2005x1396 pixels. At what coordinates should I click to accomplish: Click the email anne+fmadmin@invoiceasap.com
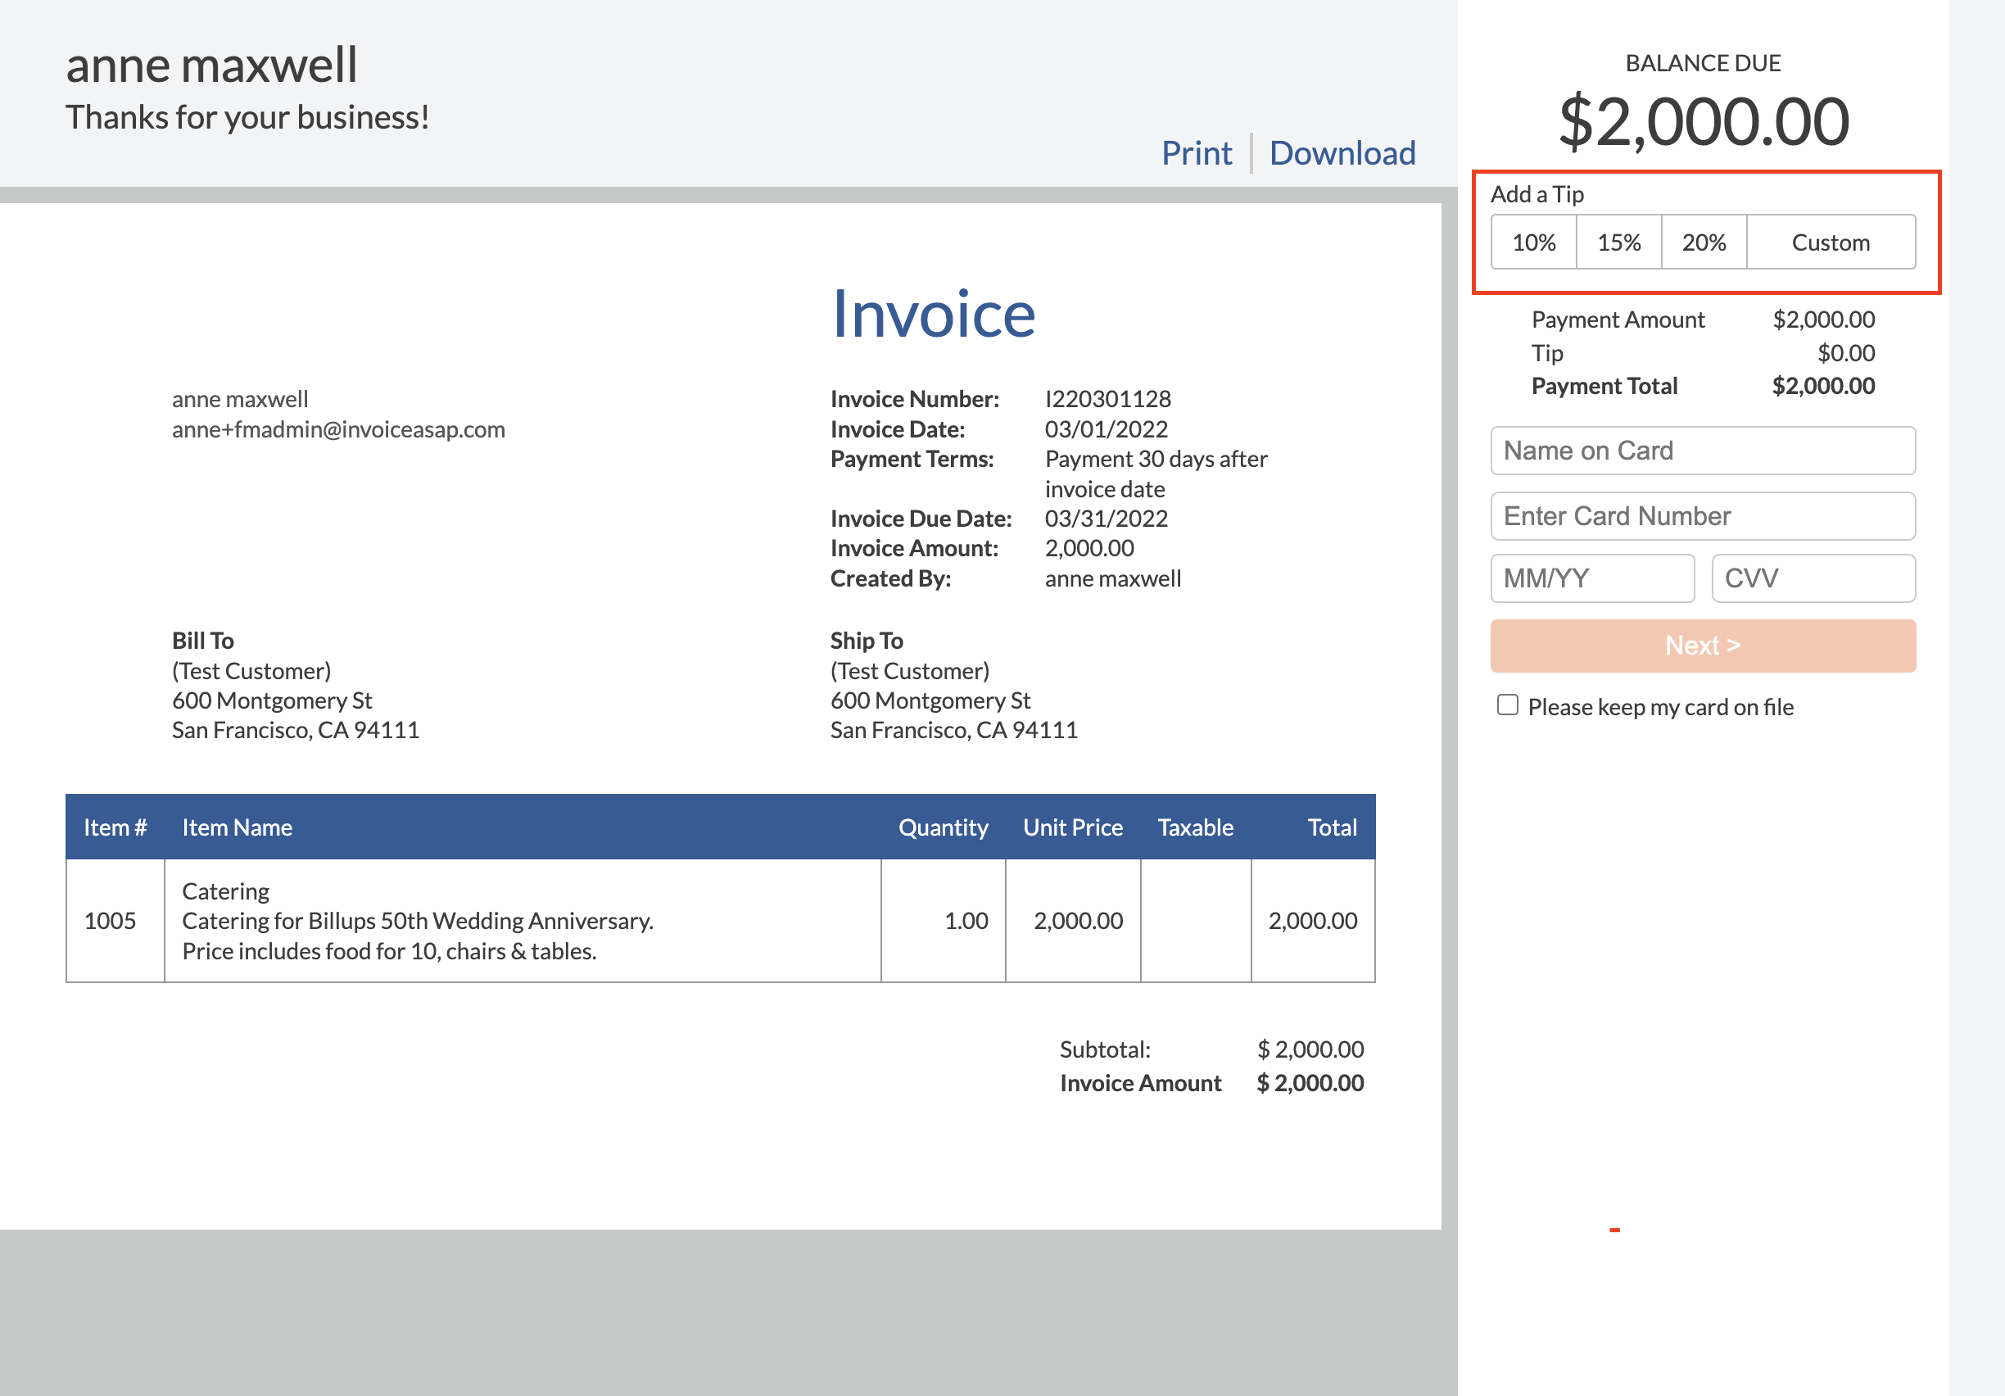point(339,429)
